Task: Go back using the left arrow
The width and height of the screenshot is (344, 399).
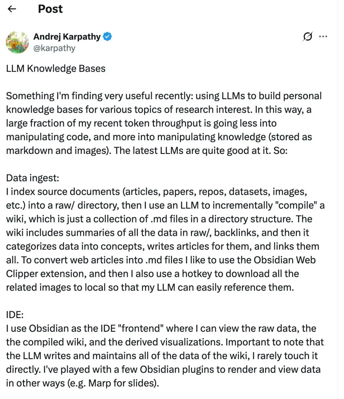Action: click(12, 9)
